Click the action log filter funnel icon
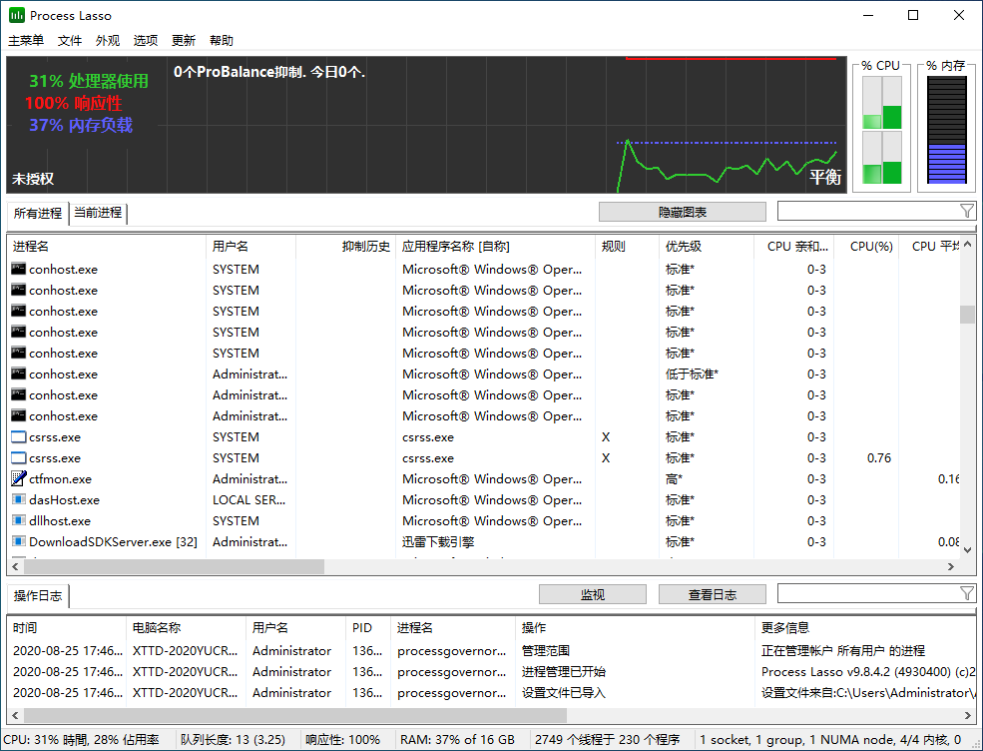Screen dimensions: 983x751 [x=967, y=593]
